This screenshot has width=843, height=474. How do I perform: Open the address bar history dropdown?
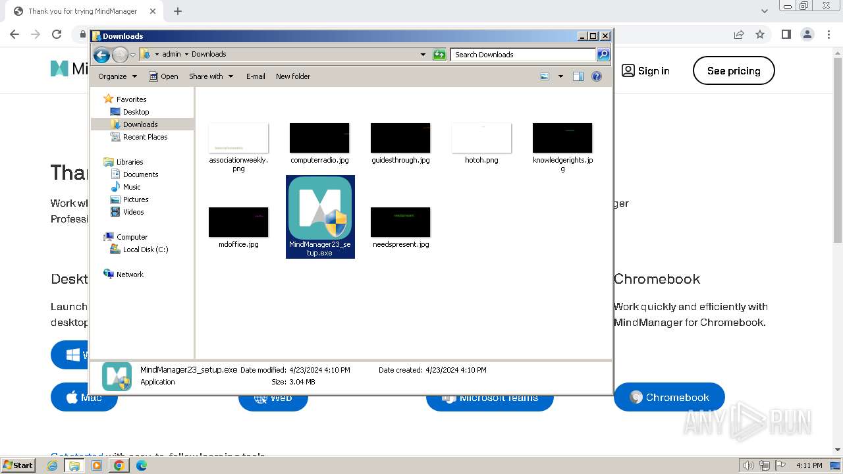coord(423,55)
